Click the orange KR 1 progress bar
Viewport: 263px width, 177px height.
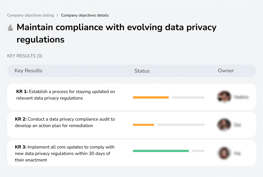point(151,97)
